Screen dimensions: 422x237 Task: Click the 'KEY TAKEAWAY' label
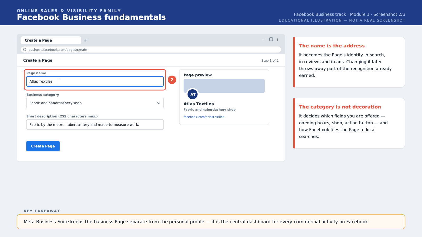coord(42,211)
